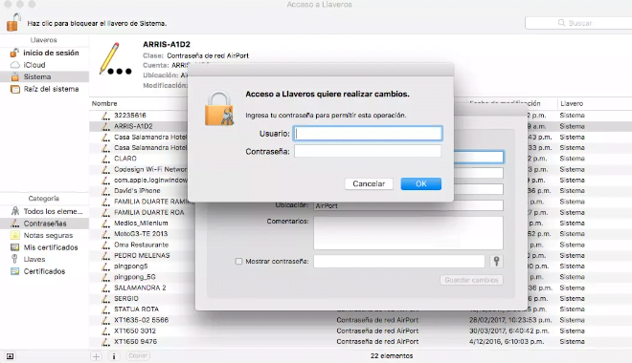This screenshot has height=363, width=632.
Task: Click the Usuario input field
Action: [368, 134]
